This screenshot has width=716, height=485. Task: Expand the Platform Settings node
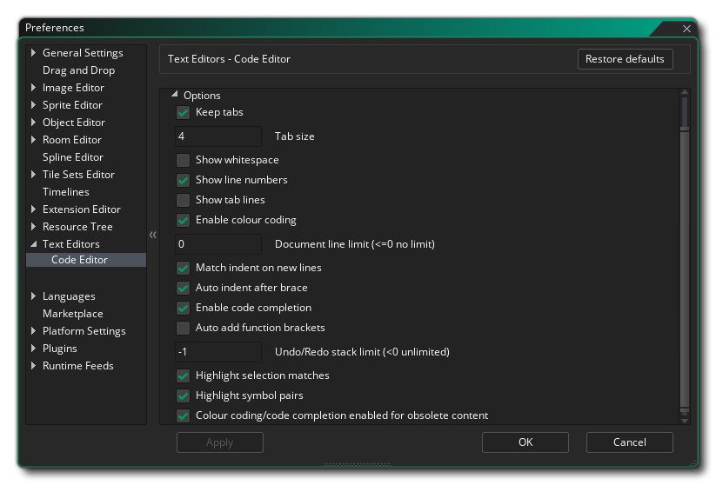33,331
